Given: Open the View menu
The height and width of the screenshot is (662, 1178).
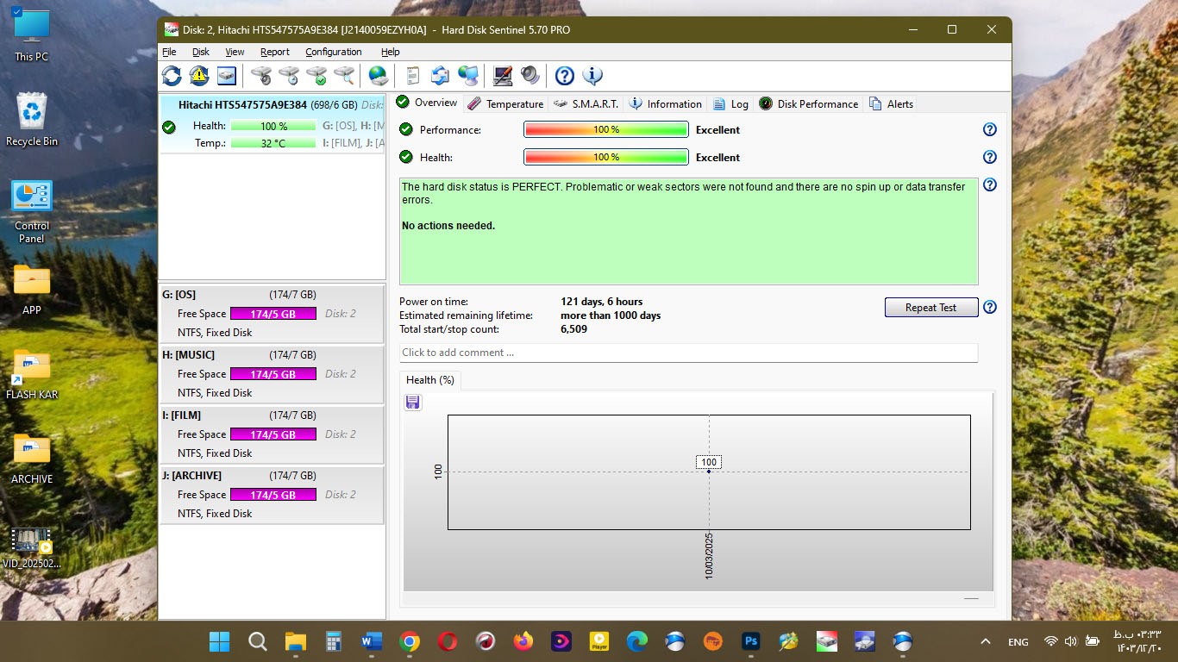Looking at the screenshot, I should point(235,52).
